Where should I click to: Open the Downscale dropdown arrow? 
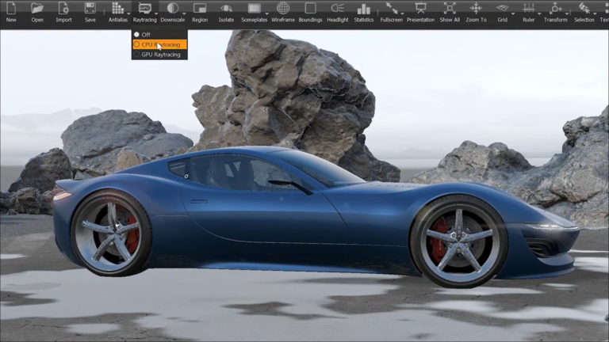pos(184,14)
